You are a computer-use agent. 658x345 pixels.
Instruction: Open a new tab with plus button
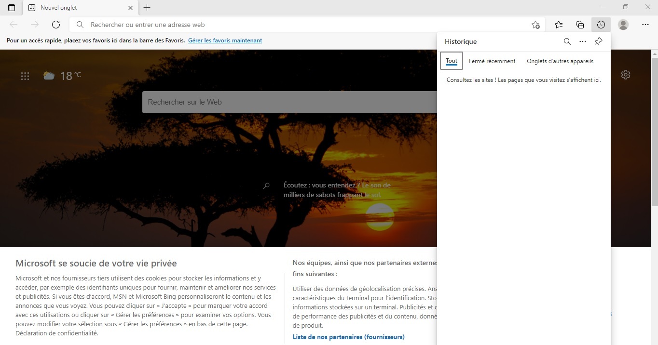click(147, 8)
